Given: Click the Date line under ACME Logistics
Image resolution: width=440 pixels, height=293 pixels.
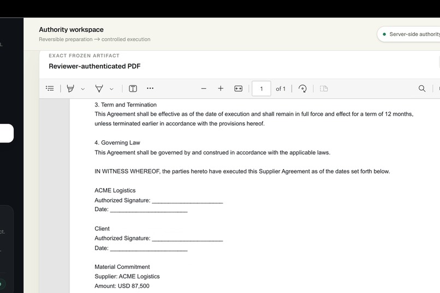Looking at the screenshot, I should (x=141, y=209).
